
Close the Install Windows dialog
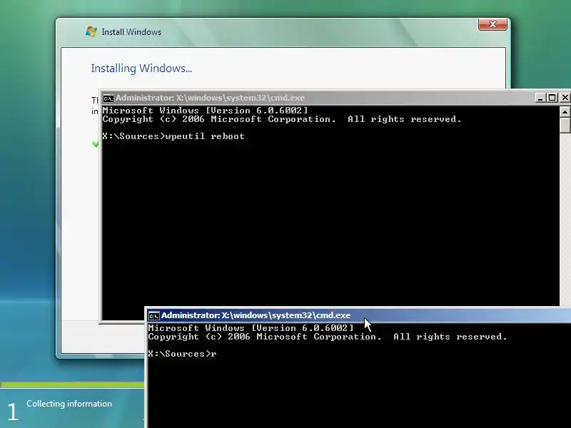pos(492,24)
